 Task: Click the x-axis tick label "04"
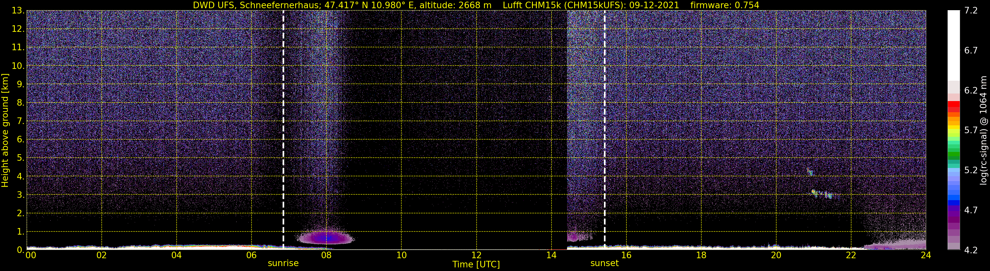[x=176, y=255]
